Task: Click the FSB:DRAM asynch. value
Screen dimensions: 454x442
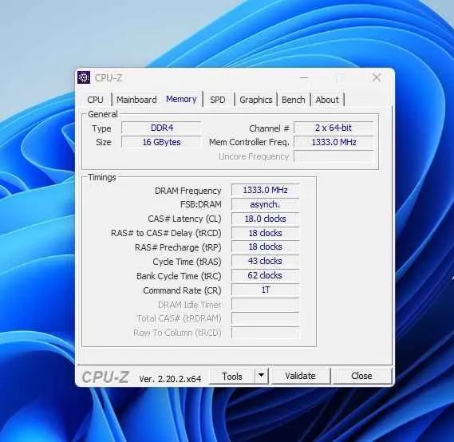Action: [x=265, y=204]
